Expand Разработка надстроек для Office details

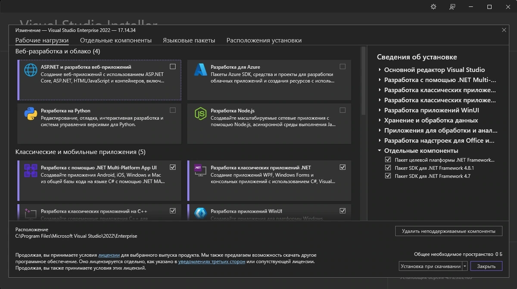pos(380,141)
